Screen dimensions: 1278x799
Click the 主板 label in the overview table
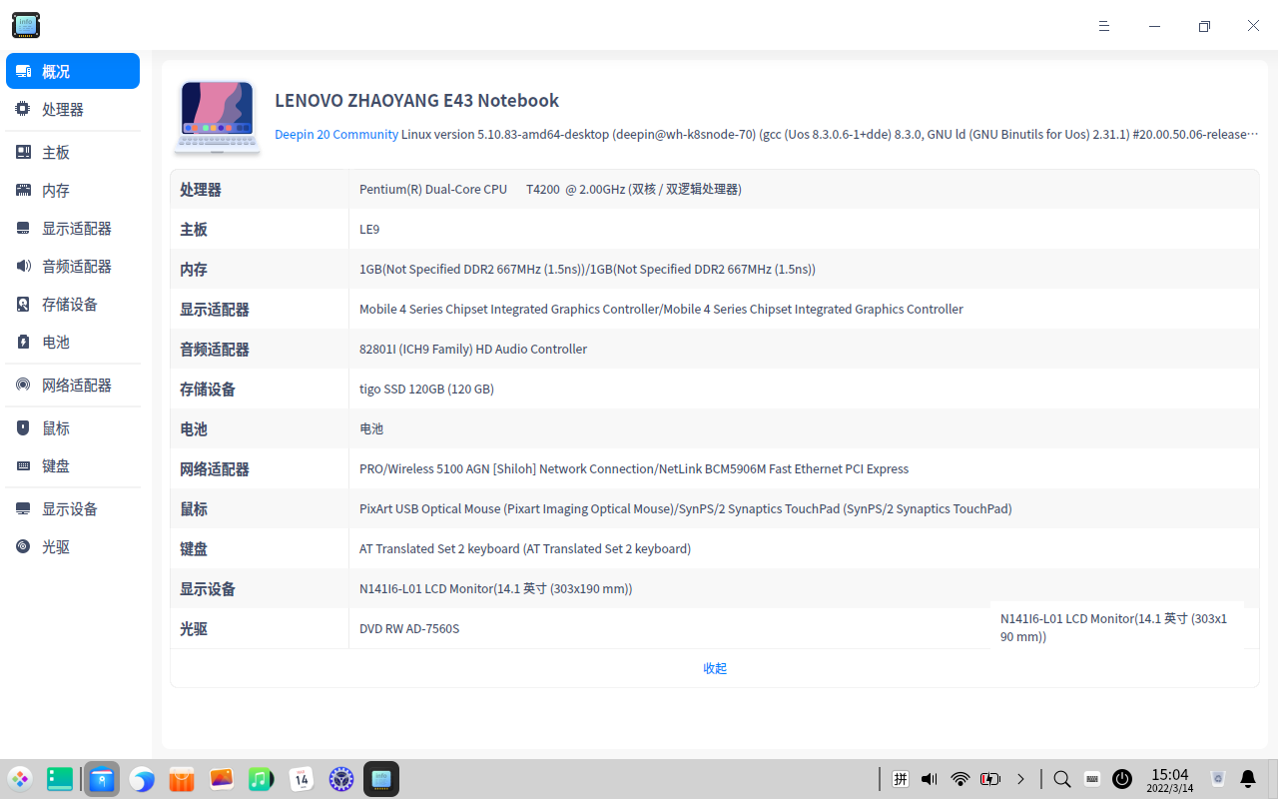coord(194,229)
